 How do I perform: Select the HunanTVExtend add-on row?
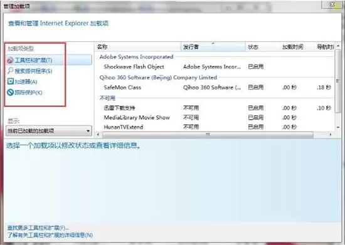(x=215, y=127)
